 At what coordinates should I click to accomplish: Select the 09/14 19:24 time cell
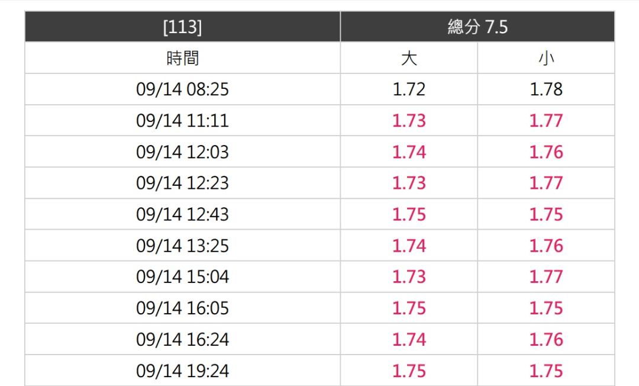pos(182,371)
